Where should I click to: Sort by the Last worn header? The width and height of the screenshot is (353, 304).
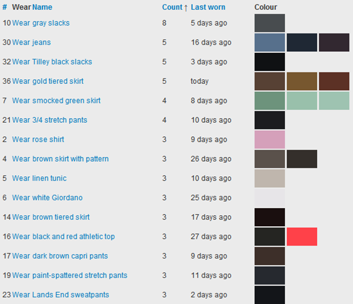208,7
